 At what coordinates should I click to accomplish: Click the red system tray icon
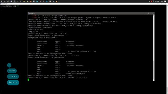151,1
